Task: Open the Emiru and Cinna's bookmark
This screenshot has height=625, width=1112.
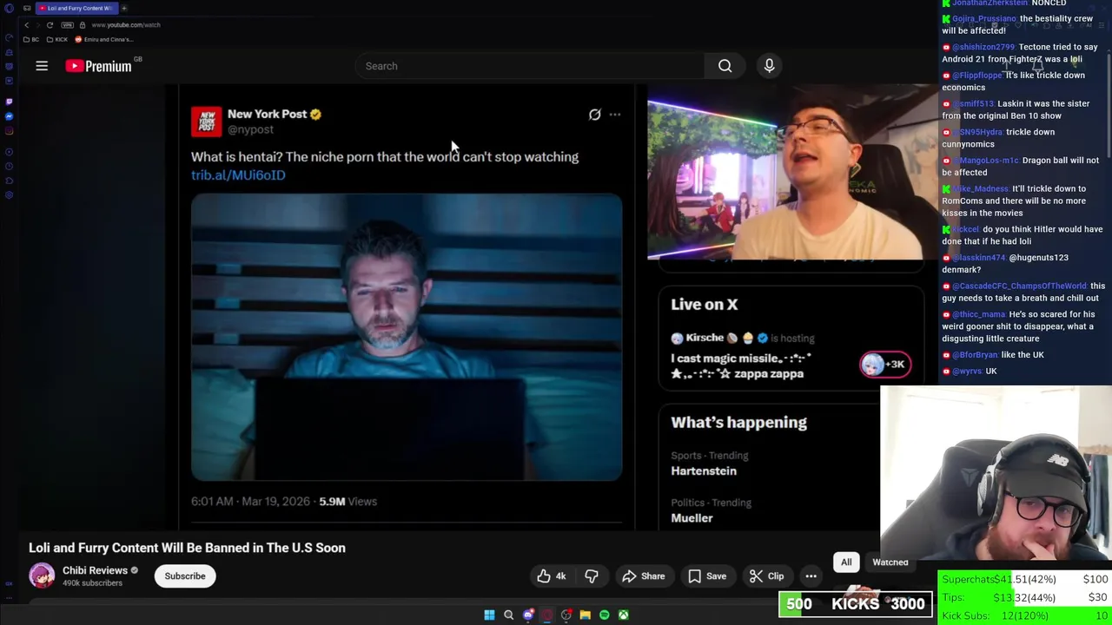Action: (x=104, y=39)
